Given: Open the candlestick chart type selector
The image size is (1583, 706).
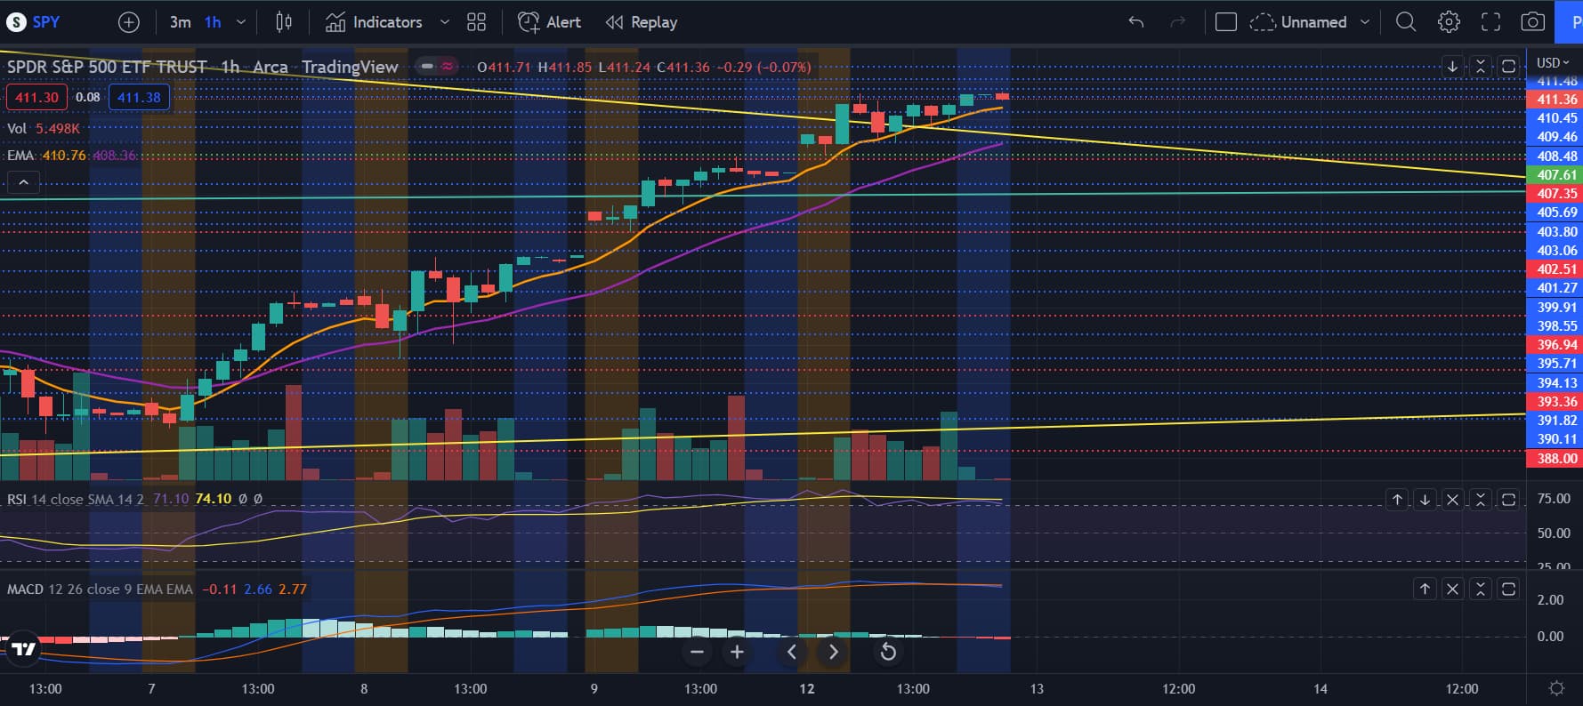Looking at the screenshot, I should [x=284, y=22].
